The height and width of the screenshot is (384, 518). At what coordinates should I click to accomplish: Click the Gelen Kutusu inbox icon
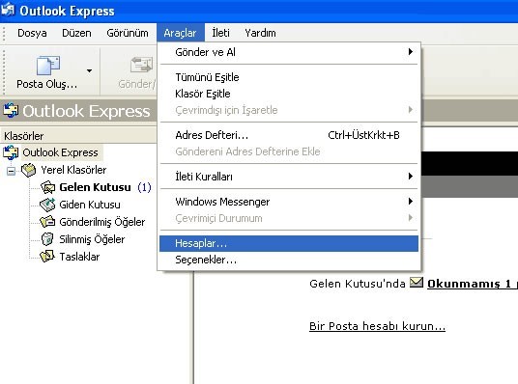(x=48, y=187)
